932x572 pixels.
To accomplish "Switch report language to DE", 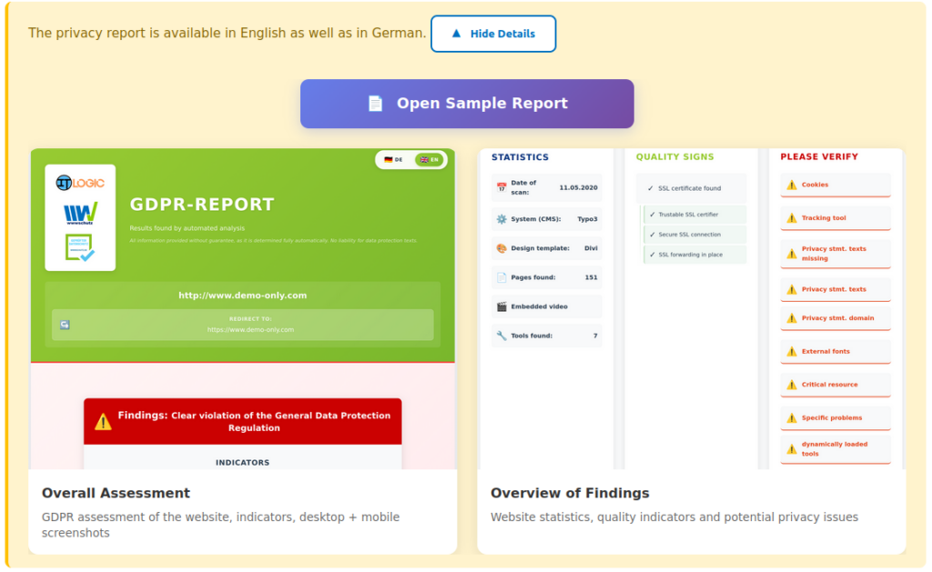I will [394, 160].
